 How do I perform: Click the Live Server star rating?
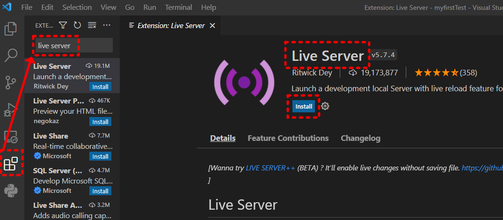[436, 73]
